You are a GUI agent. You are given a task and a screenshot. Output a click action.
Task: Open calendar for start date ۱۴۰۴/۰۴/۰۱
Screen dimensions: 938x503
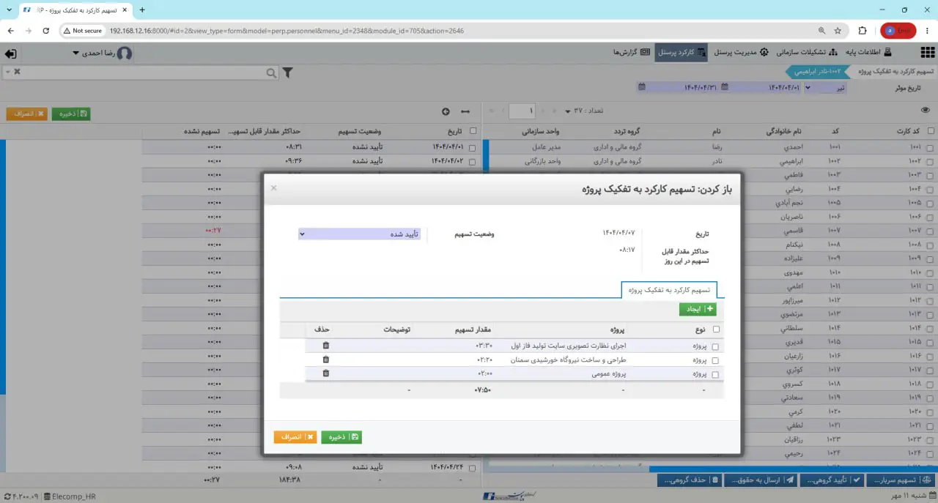[725, 87]
